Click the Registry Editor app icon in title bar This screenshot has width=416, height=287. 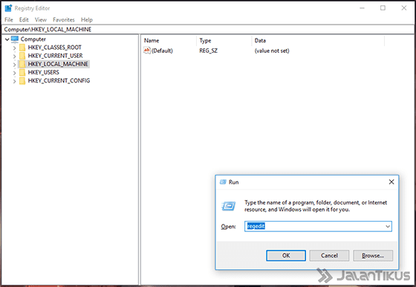coord(8,8)
